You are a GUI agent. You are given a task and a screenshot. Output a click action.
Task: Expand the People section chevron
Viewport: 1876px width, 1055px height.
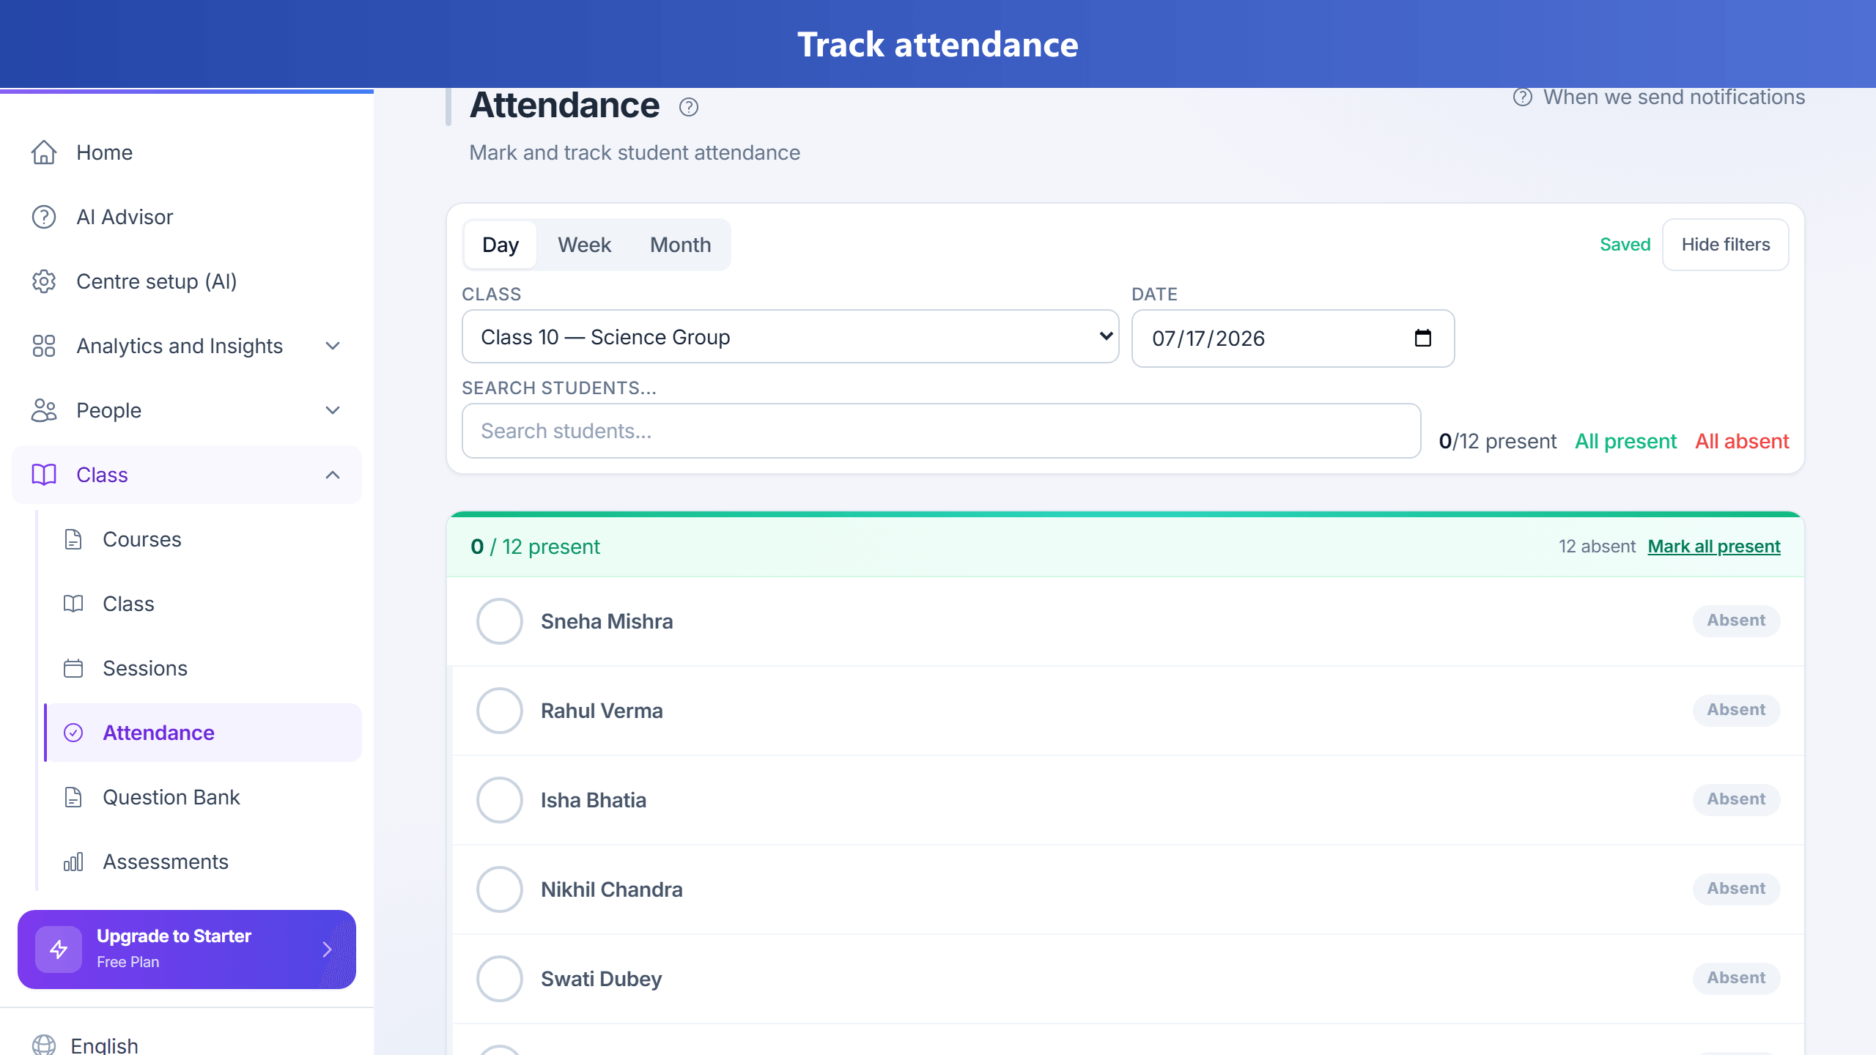[x=333, y=410]
